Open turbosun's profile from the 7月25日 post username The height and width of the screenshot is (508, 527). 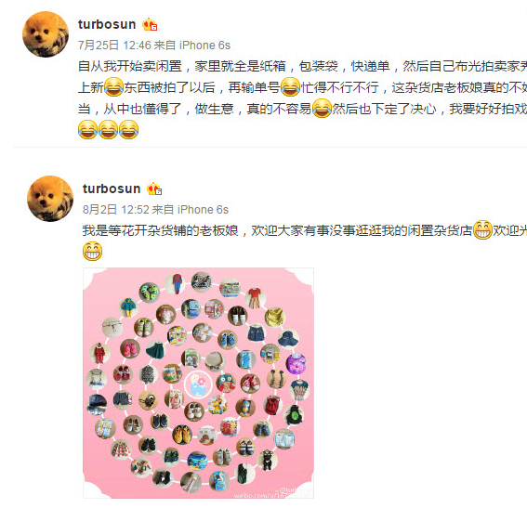107,24
